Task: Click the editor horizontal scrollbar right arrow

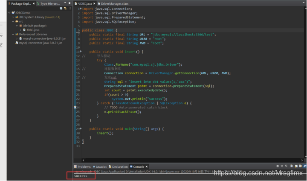Action: pyautogui.click(x=302, y=161)
